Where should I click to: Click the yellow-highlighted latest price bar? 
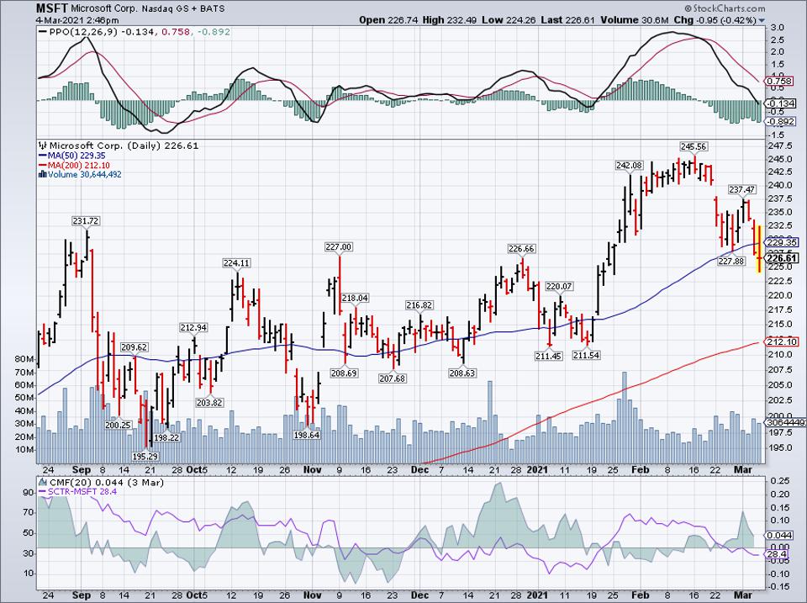(759, 248)
